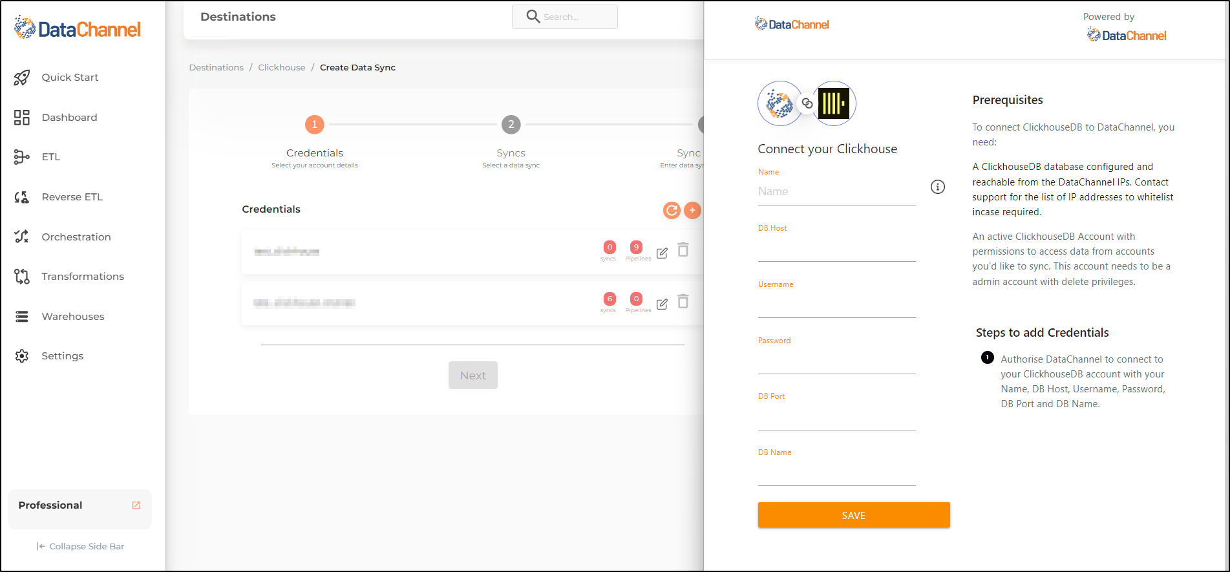Focus the Password input field
This screenshot has height=572, width=1230.
pyautogui.click(x=837, y=361)
